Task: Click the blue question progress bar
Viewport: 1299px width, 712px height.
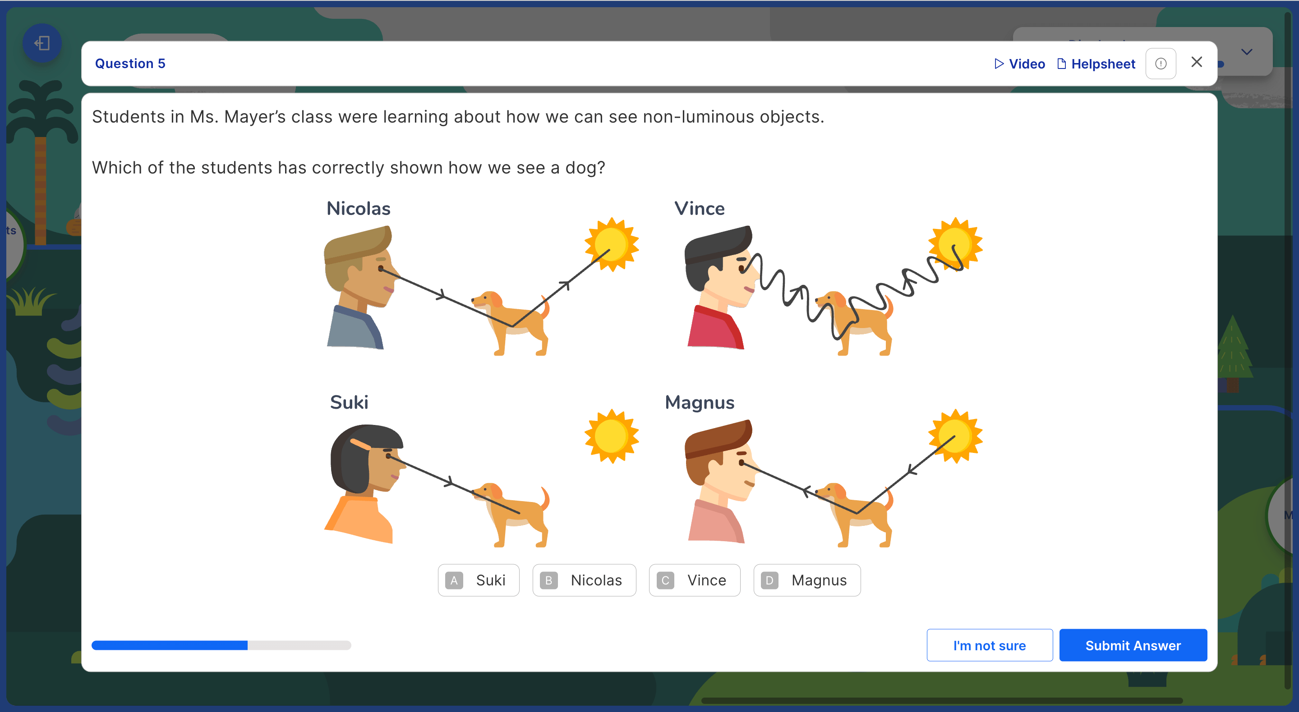Action: coord(221,645)
